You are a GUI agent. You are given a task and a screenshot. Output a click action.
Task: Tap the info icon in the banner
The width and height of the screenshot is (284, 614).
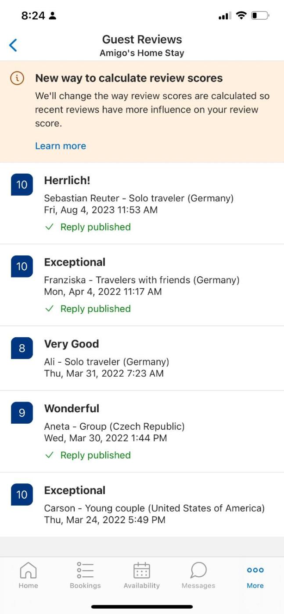point(17,78)
